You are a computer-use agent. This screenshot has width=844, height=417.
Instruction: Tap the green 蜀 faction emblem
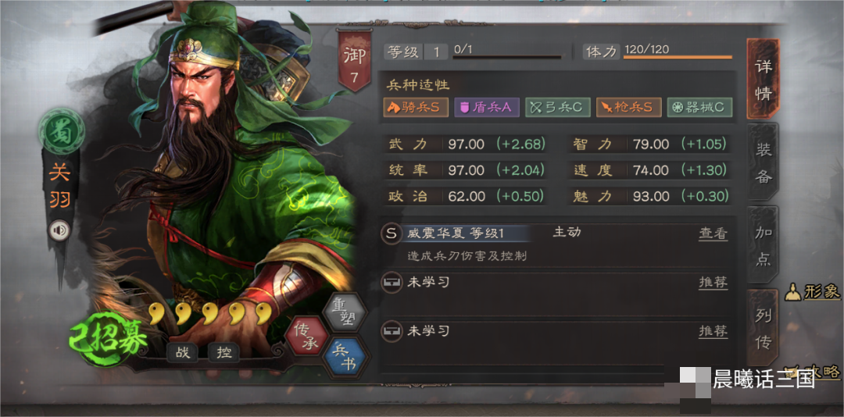(x=62, y=130)
